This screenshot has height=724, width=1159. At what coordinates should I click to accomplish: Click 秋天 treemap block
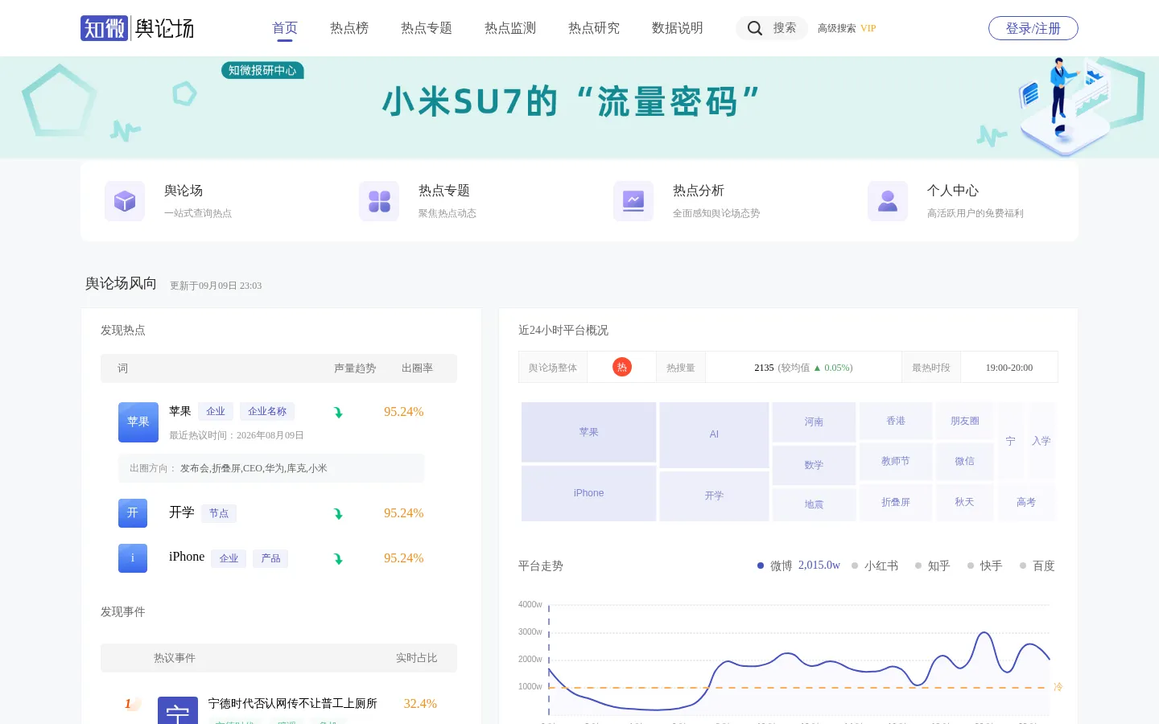964,502
